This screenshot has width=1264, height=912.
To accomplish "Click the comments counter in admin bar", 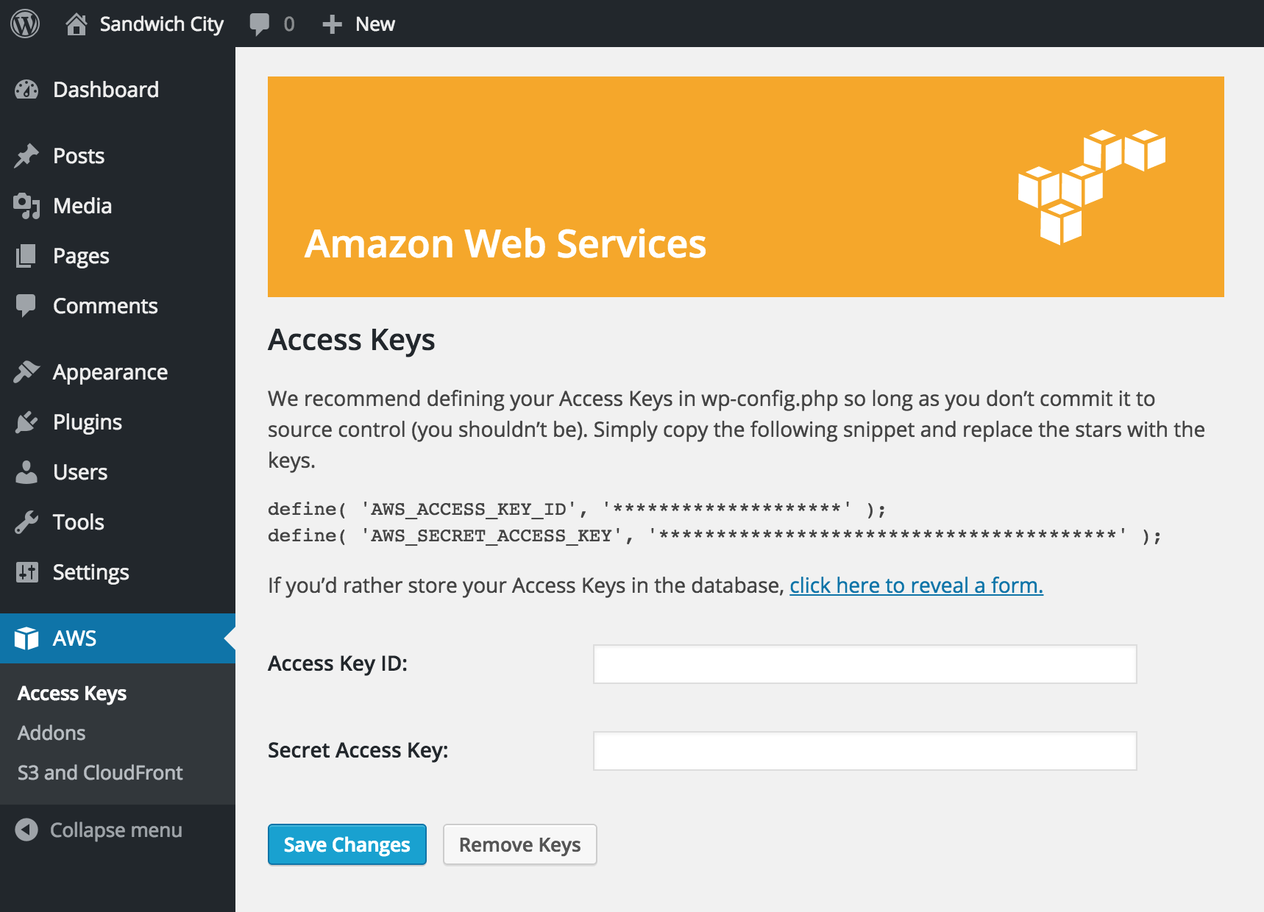I will pyautogui.click(x=271, y=23).
